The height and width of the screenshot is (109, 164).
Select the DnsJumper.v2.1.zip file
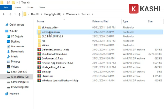[x=52, y=58]
